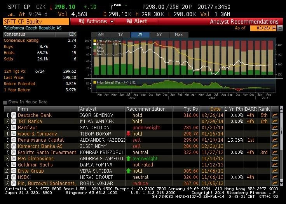Image resolution: width=286 pixels, height=204 pixels.
Task: Open the document icon beside Barclays
Action: pyautogui.click(x=14, y=127)
